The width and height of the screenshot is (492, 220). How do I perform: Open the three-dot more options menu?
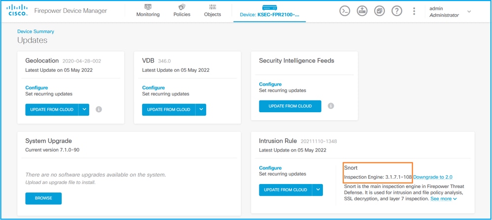coord(414,11)
